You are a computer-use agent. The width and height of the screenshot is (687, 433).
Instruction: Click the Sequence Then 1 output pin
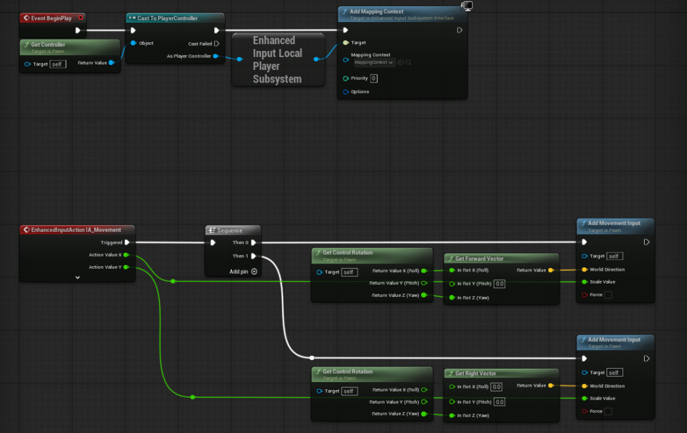pyautogui.click(x=254, y=256)
